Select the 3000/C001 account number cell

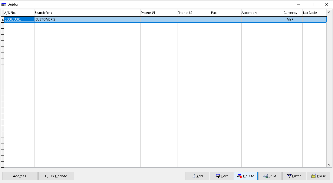tap(19, 19)
